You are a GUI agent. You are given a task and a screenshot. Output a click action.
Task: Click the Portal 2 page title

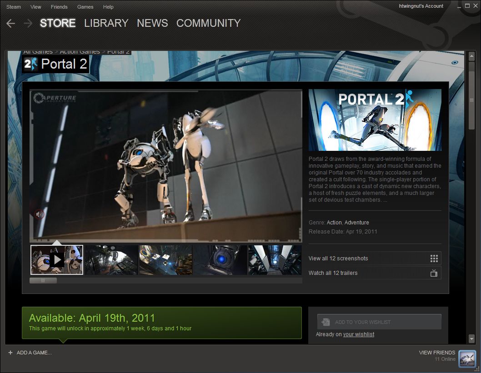point(64,64)
